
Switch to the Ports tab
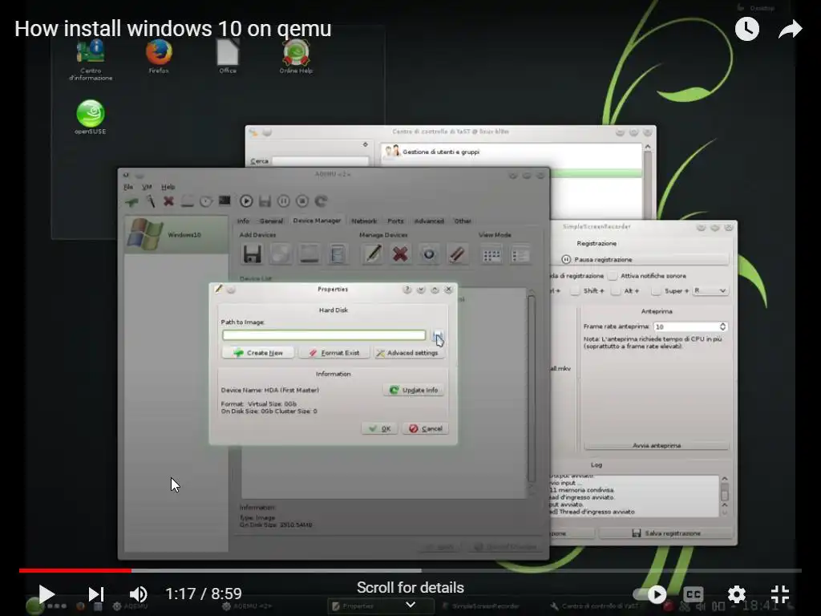tap(395, 221)
